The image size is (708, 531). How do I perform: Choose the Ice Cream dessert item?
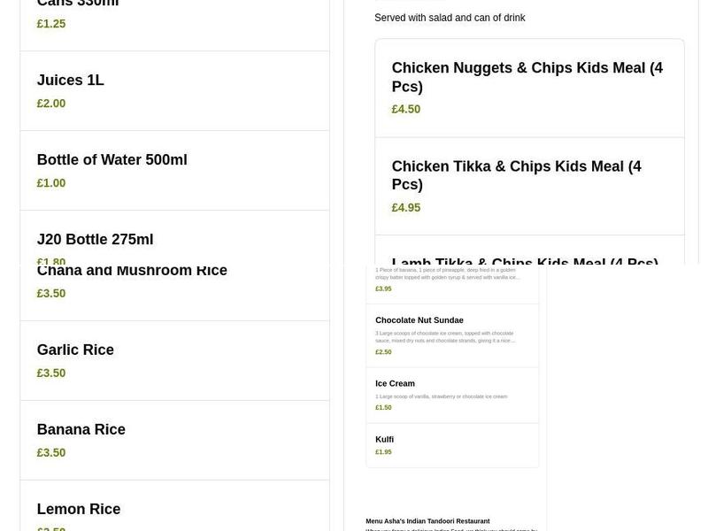click(x=395, y=383)
